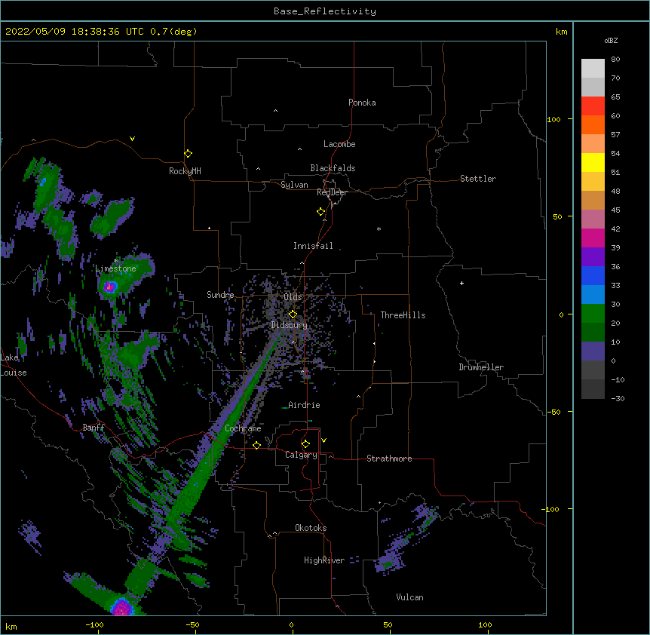
Task: Select the red 60–65 dBZ legend swatch
Action: 593,106
